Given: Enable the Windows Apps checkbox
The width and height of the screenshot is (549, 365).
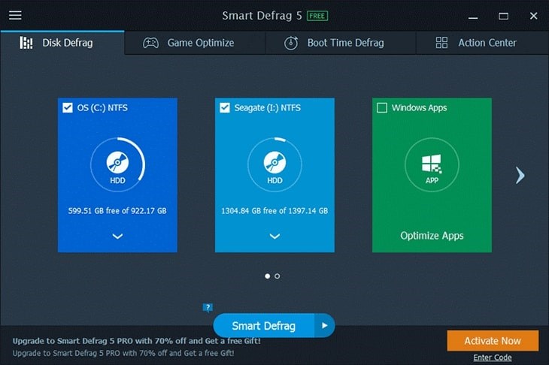Looking at the screenshot, I should (x=382, y=108).
